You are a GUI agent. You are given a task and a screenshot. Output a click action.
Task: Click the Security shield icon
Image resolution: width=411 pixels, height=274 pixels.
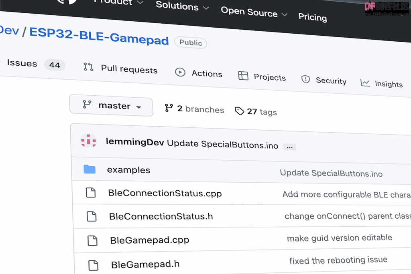305,79
